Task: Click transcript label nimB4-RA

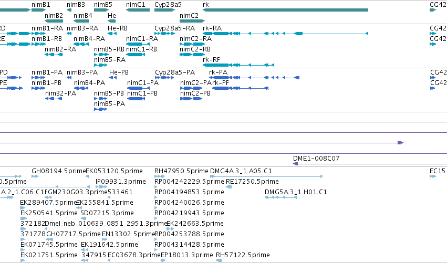Action: (x=89, y=39)
